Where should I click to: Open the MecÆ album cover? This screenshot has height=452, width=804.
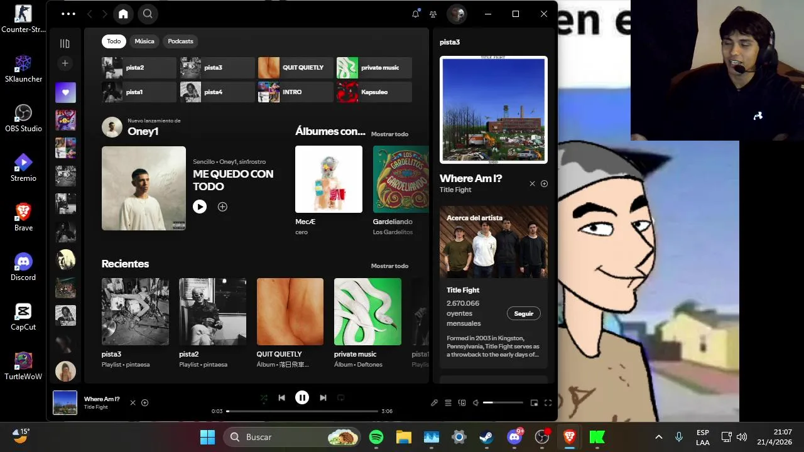[x=329, y=179]
